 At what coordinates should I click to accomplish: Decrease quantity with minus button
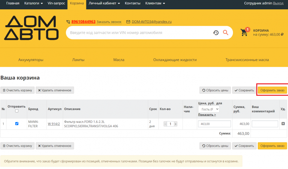pos(165,124)
